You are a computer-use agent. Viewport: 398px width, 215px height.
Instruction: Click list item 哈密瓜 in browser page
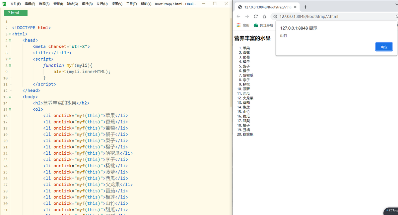[248, 75]
